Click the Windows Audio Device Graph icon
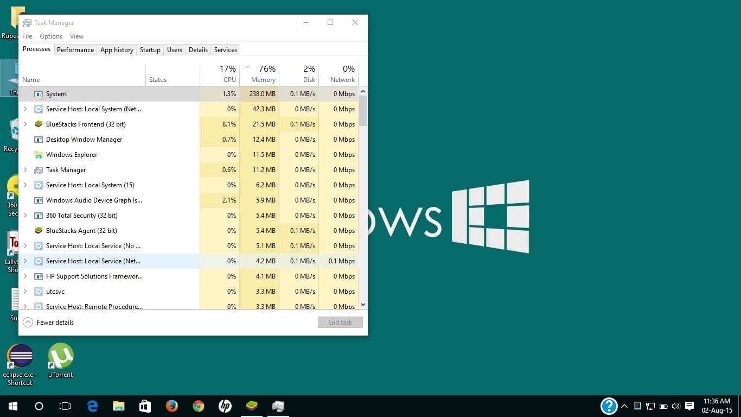 tap(39, 200)
